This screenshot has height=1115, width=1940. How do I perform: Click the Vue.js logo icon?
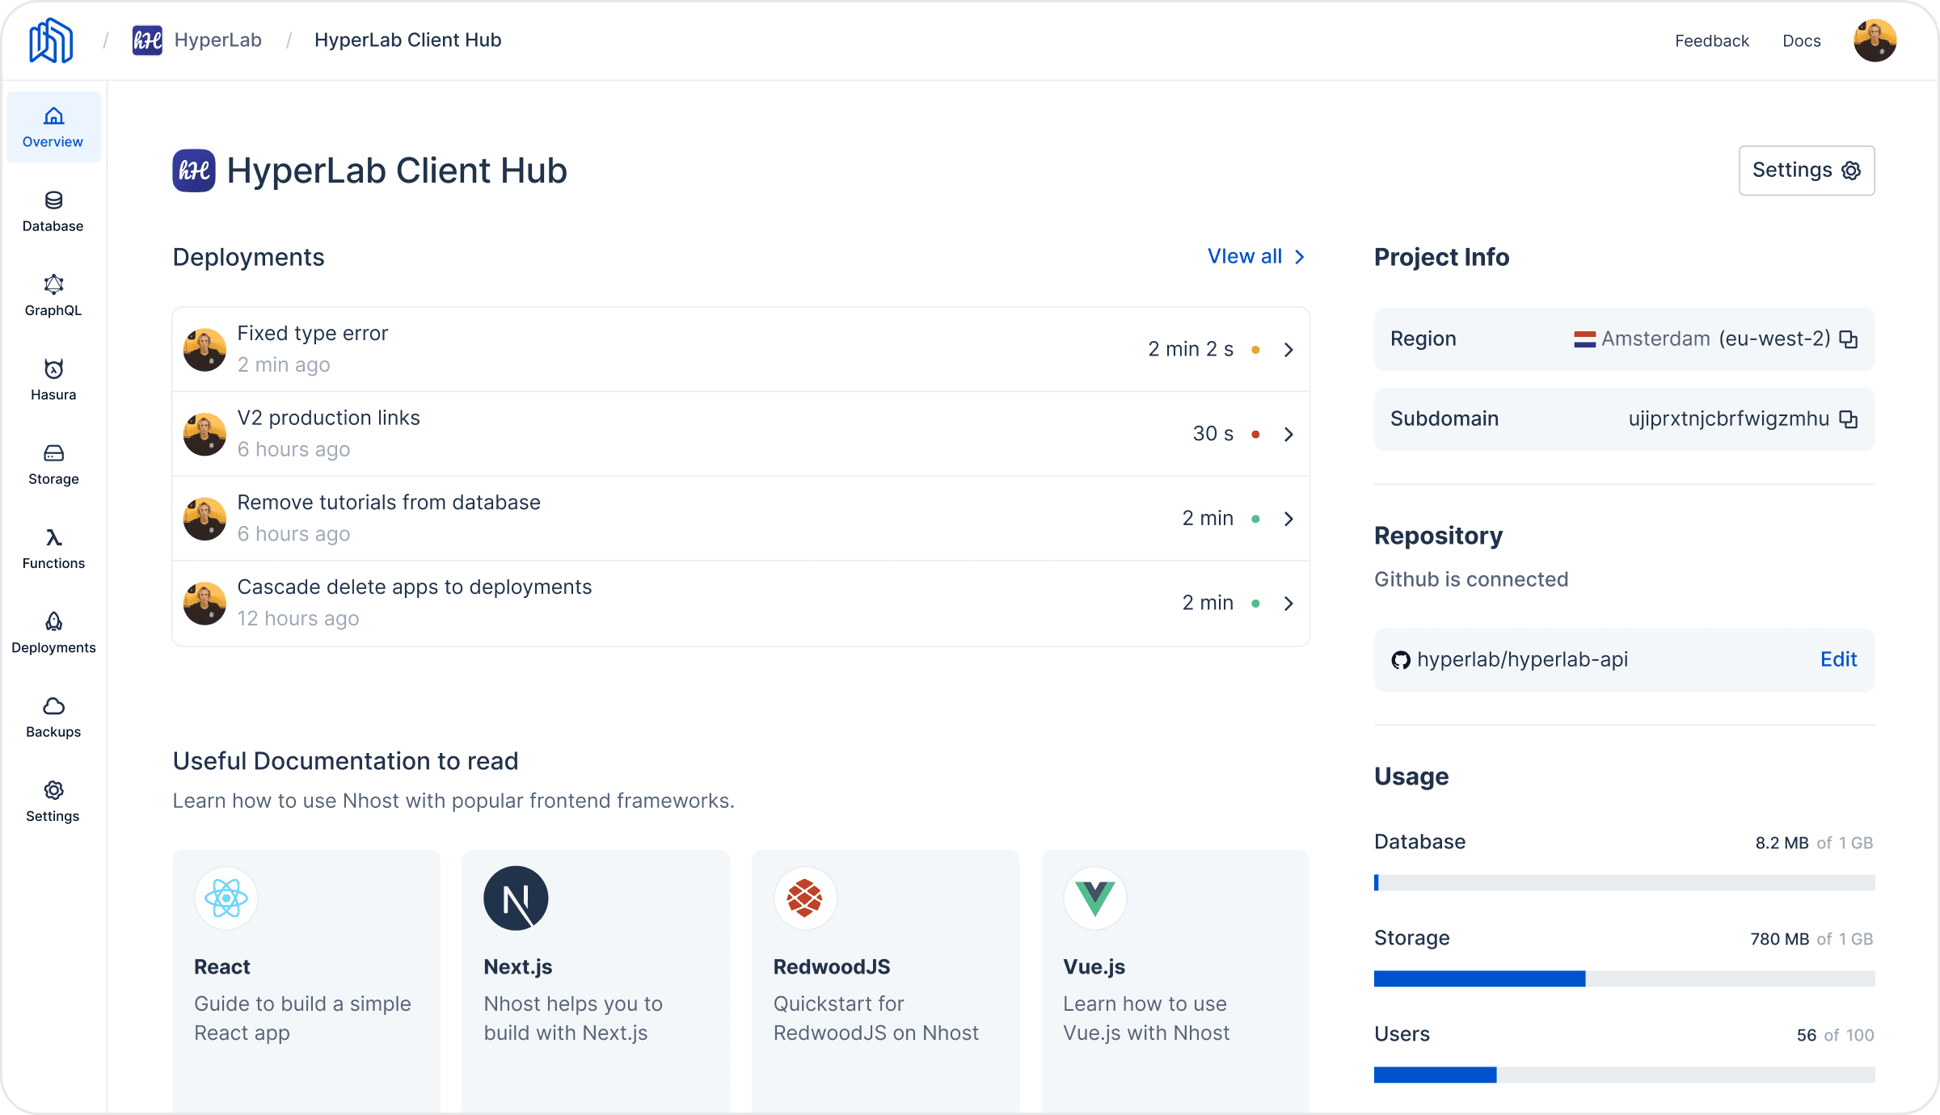point(1095,898)
